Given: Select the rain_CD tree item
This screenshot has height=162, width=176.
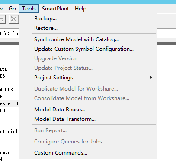Looking at the screenshot, I should pos(10,104).
